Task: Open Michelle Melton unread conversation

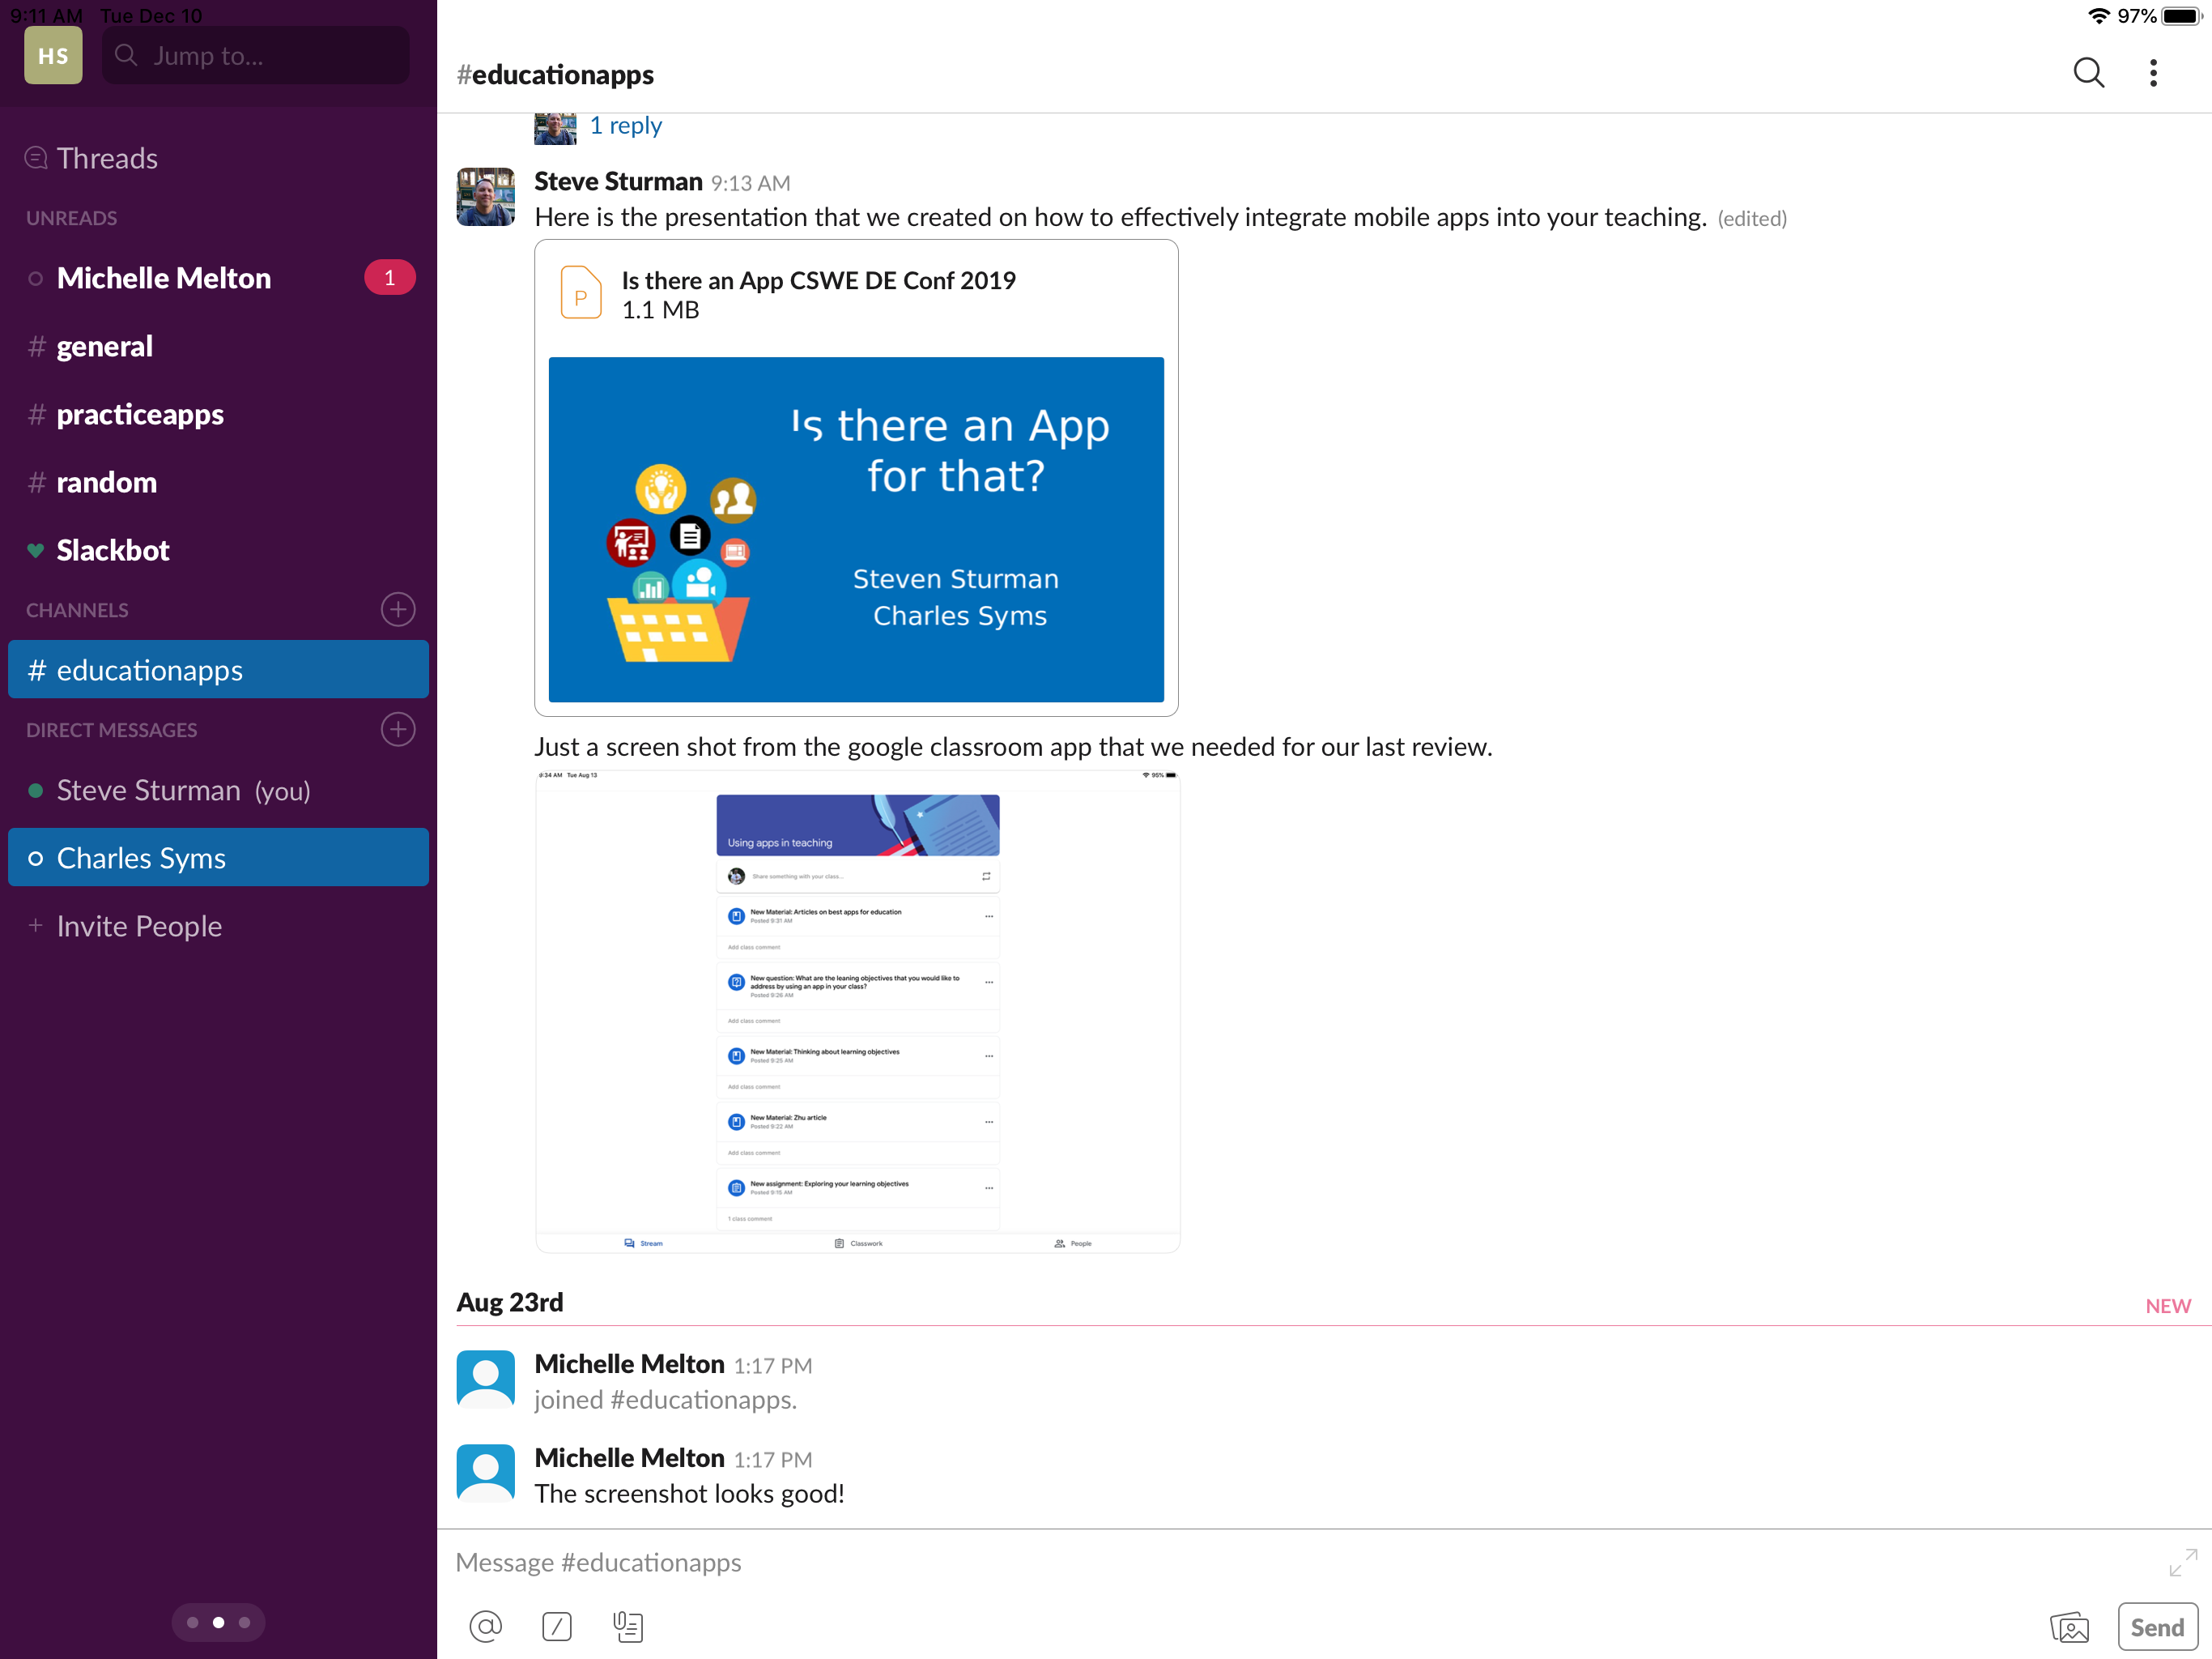Action: pos(164,278)
